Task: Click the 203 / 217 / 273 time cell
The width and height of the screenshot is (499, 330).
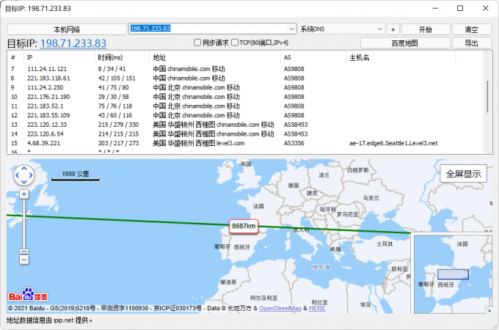Action: coord(118,143)
